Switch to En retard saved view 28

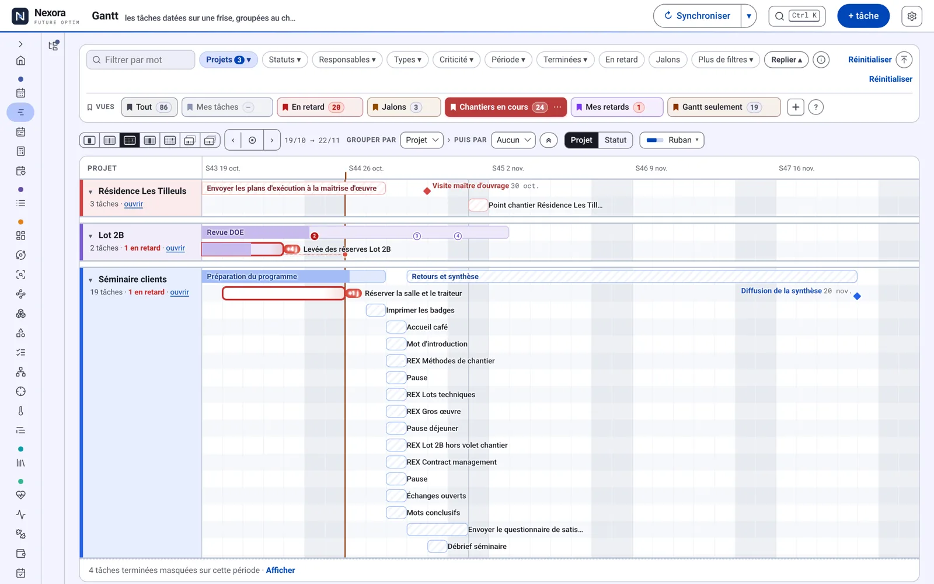point(319,107)
